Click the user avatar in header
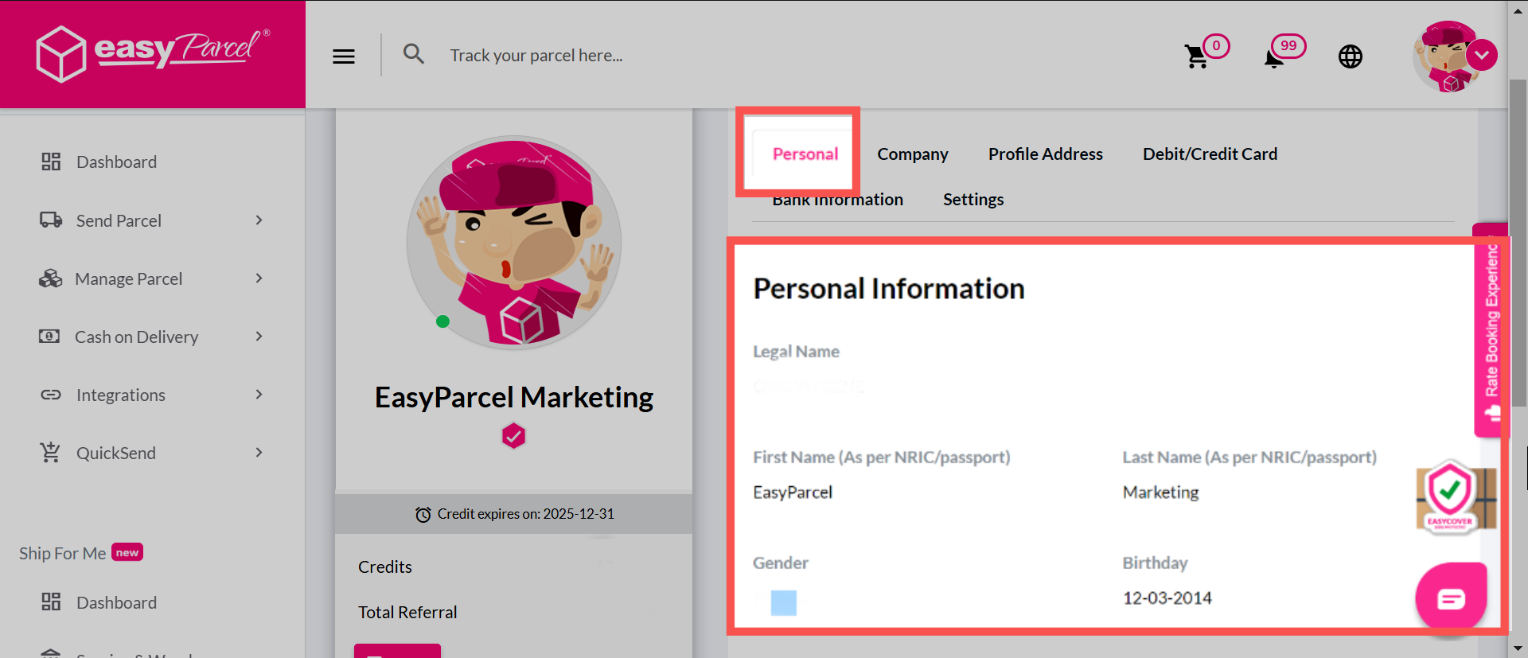Image resolution: width=1528 pixels, height=658 pixels. coord(1448,56)
